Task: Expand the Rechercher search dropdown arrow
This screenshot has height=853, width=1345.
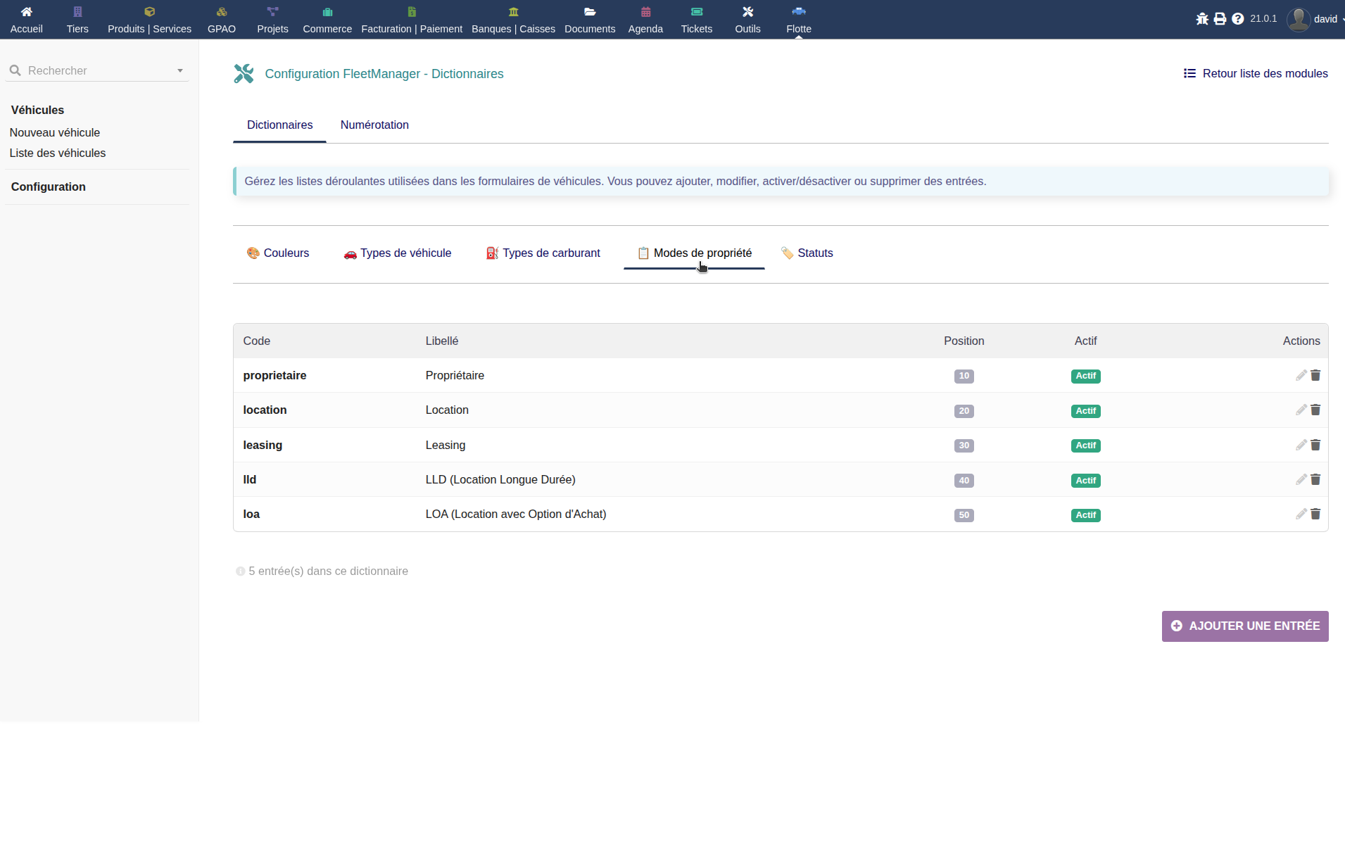Action: click(180, 70)
